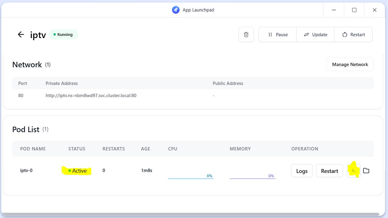Click the Active status of iptv-0

[x=78, y=171]
